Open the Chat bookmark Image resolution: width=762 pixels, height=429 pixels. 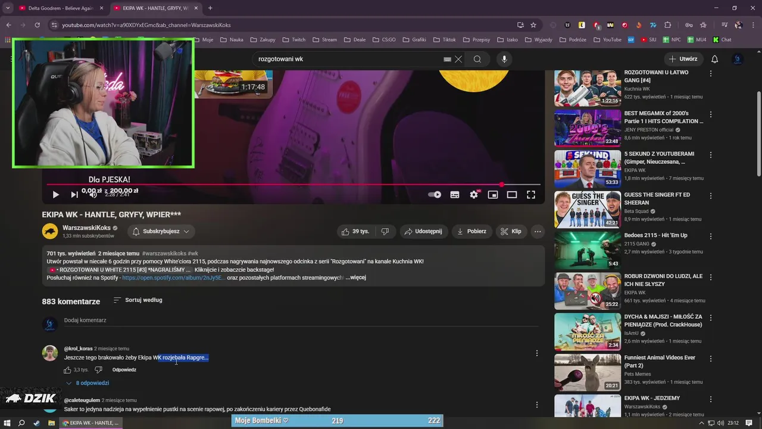click(722, 40)
